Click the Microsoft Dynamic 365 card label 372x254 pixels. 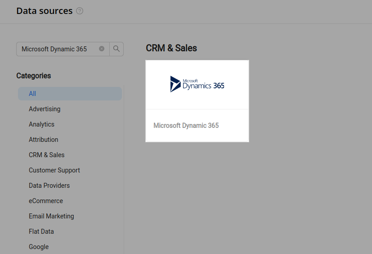click(x=186, y=126)
